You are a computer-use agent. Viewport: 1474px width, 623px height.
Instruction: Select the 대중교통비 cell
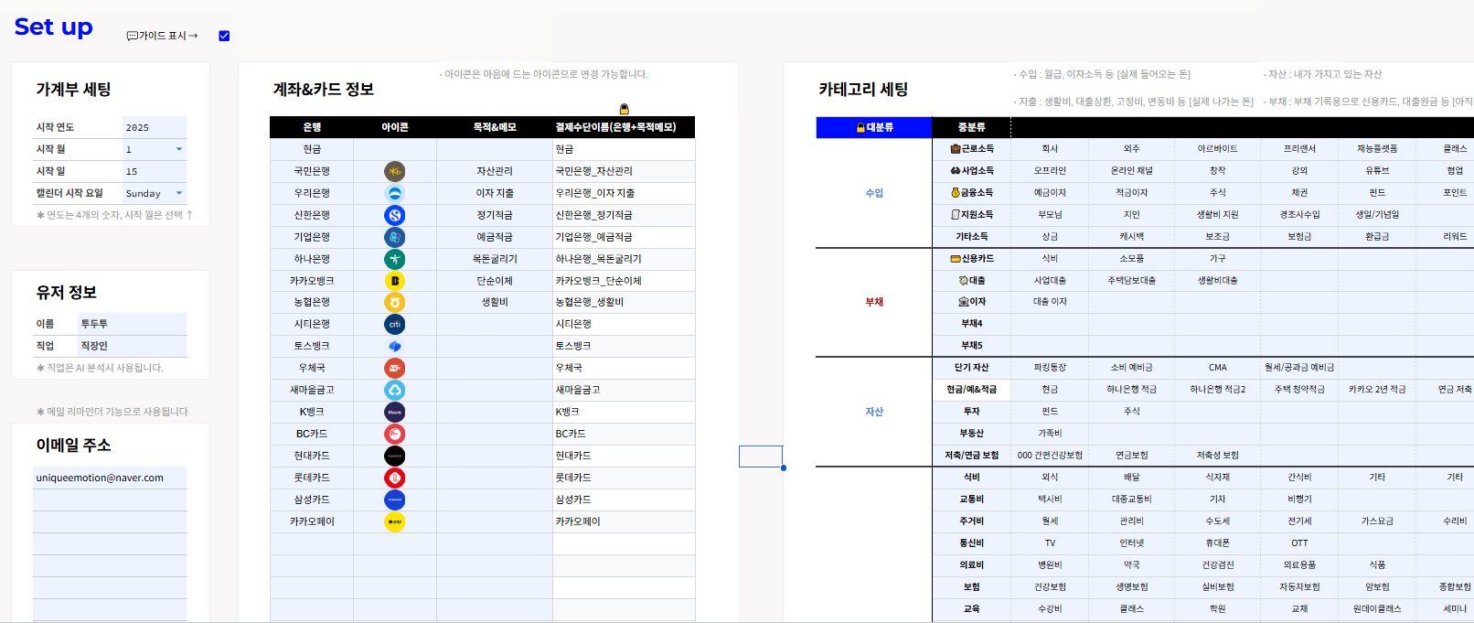point(1132,499)
